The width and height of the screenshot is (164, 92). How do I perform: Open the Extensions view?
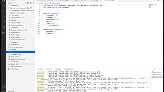(3, 22)
